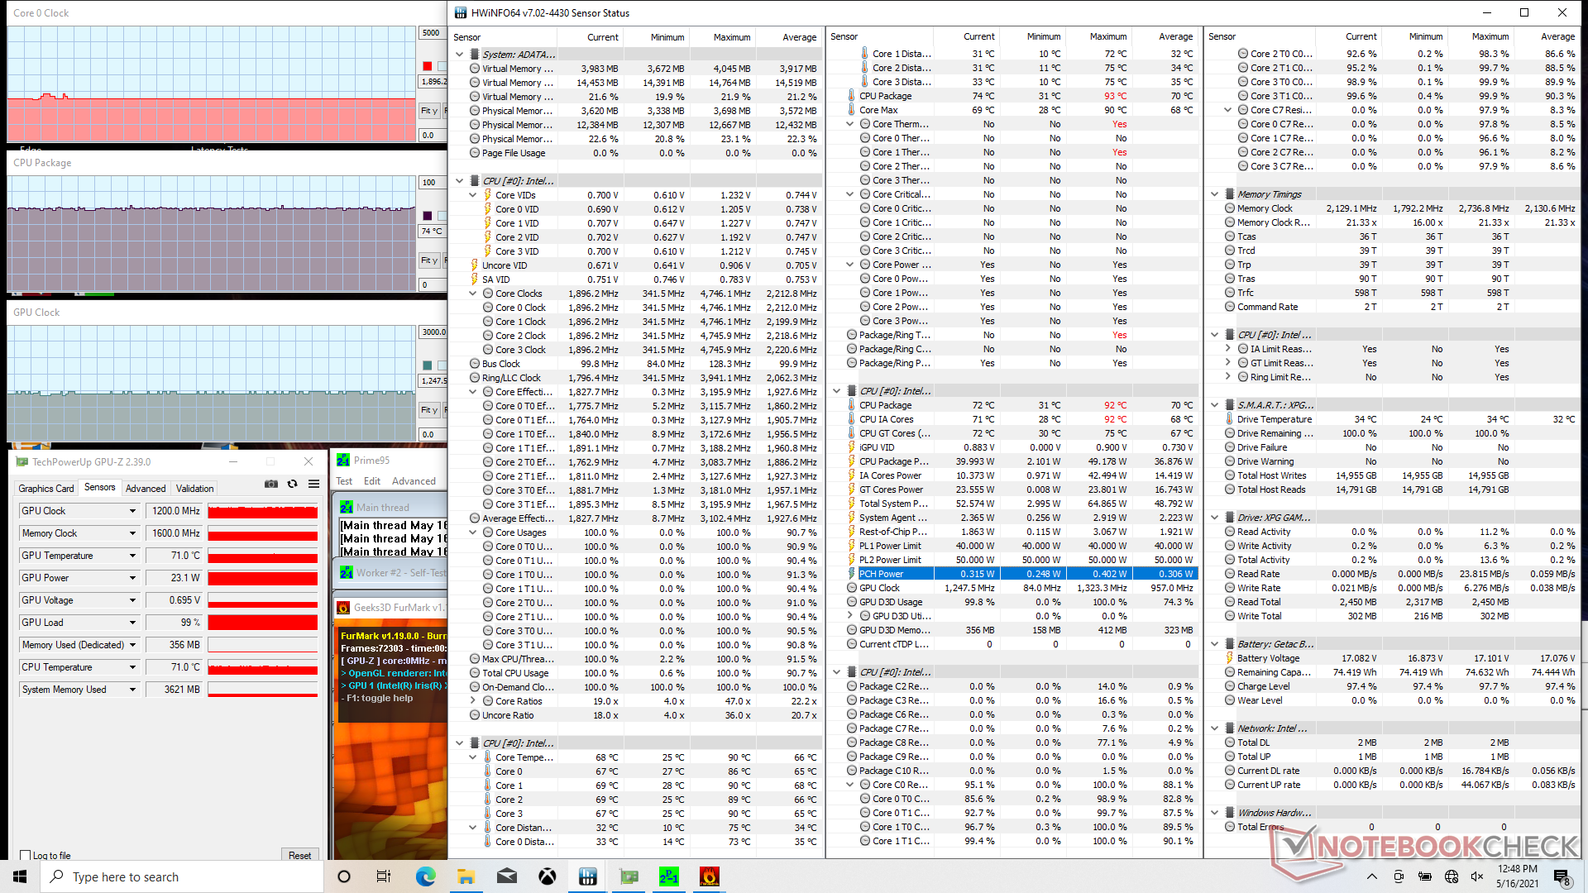Image resolution: width=1588 pixels, height=893 pixels.
Task: Pick teal swatch in GPU Clock graph
Action: (x=428, y=365)
